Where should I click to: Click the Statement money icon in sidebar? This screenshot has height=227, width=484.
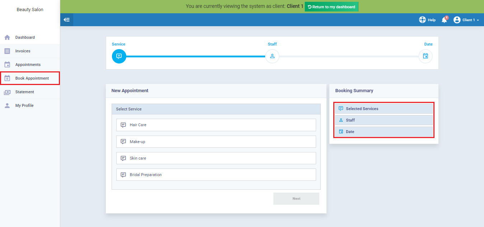pyautogui.click(x=7, y=92)
